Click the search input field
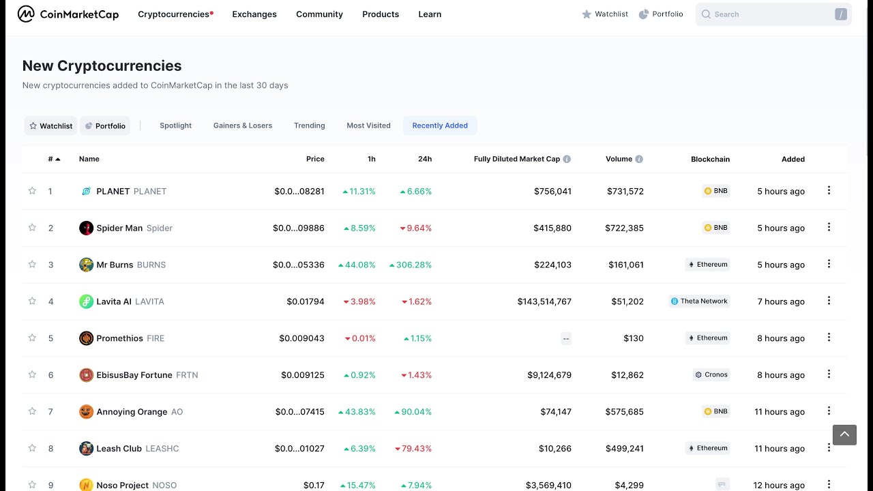The width and height of the screenshot is (873, 491). (773, 14)
